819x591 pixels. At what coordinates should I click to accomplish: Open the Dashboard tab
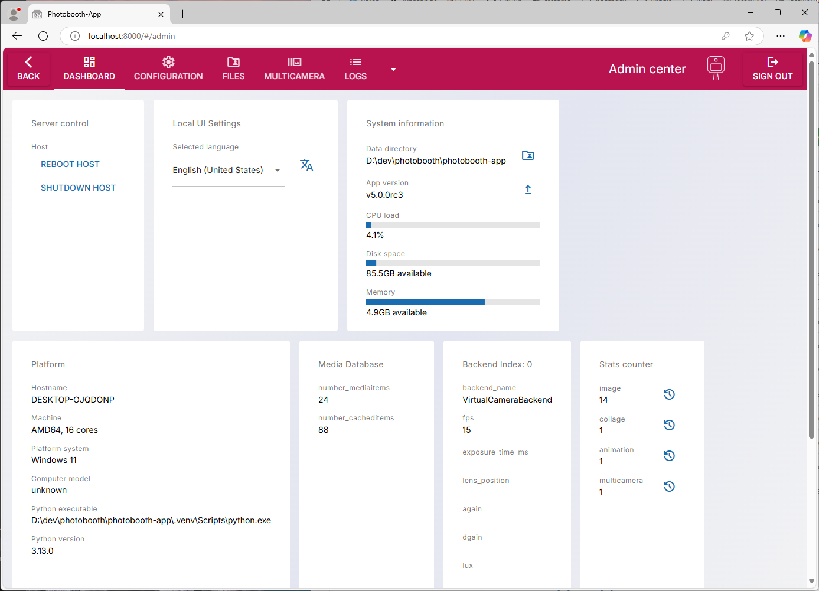[x=89, y=69]
